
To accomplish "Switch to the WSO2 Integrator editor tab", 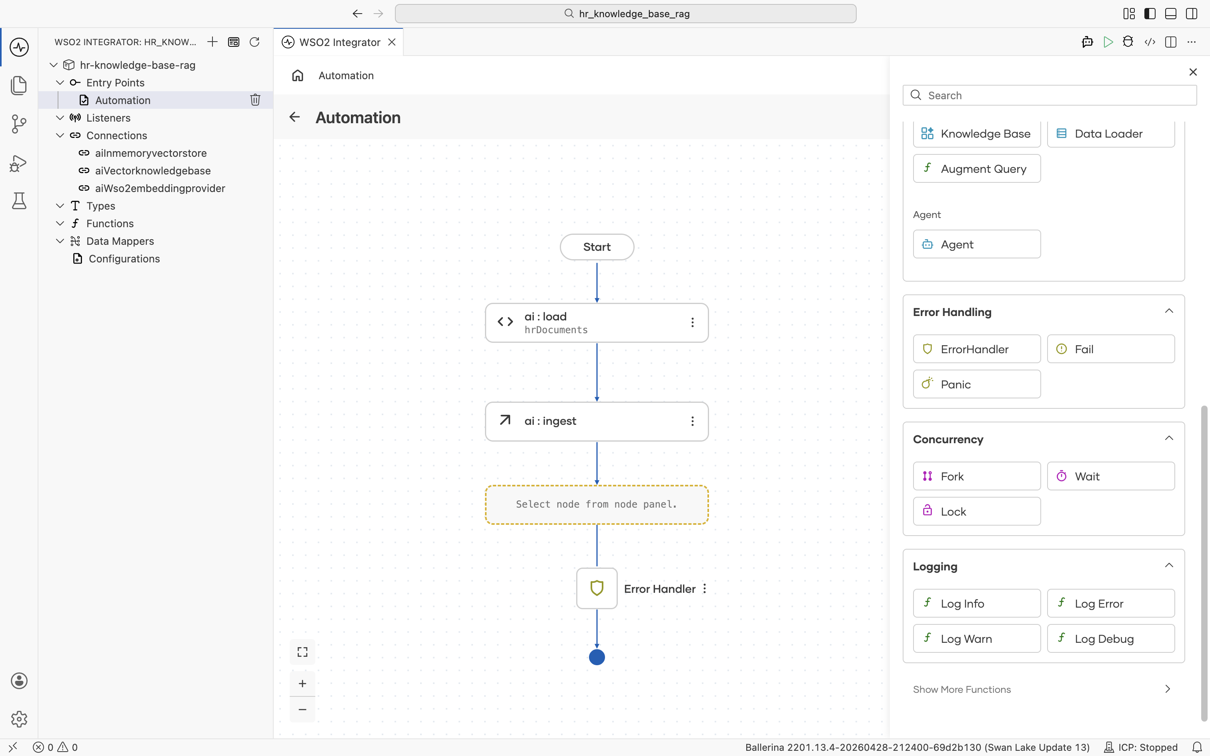I will 339,42.
